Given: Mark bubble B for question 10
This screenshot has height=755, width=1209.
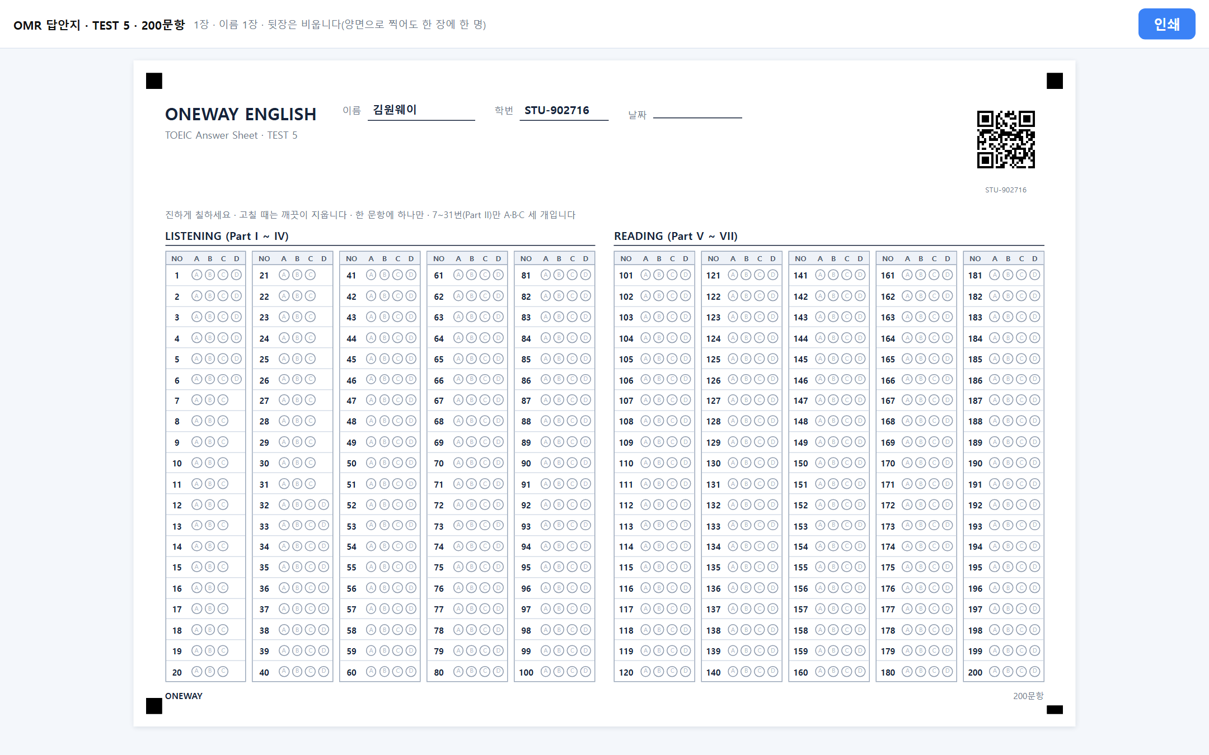Looking at the screenshot, I should click(210, 463).
